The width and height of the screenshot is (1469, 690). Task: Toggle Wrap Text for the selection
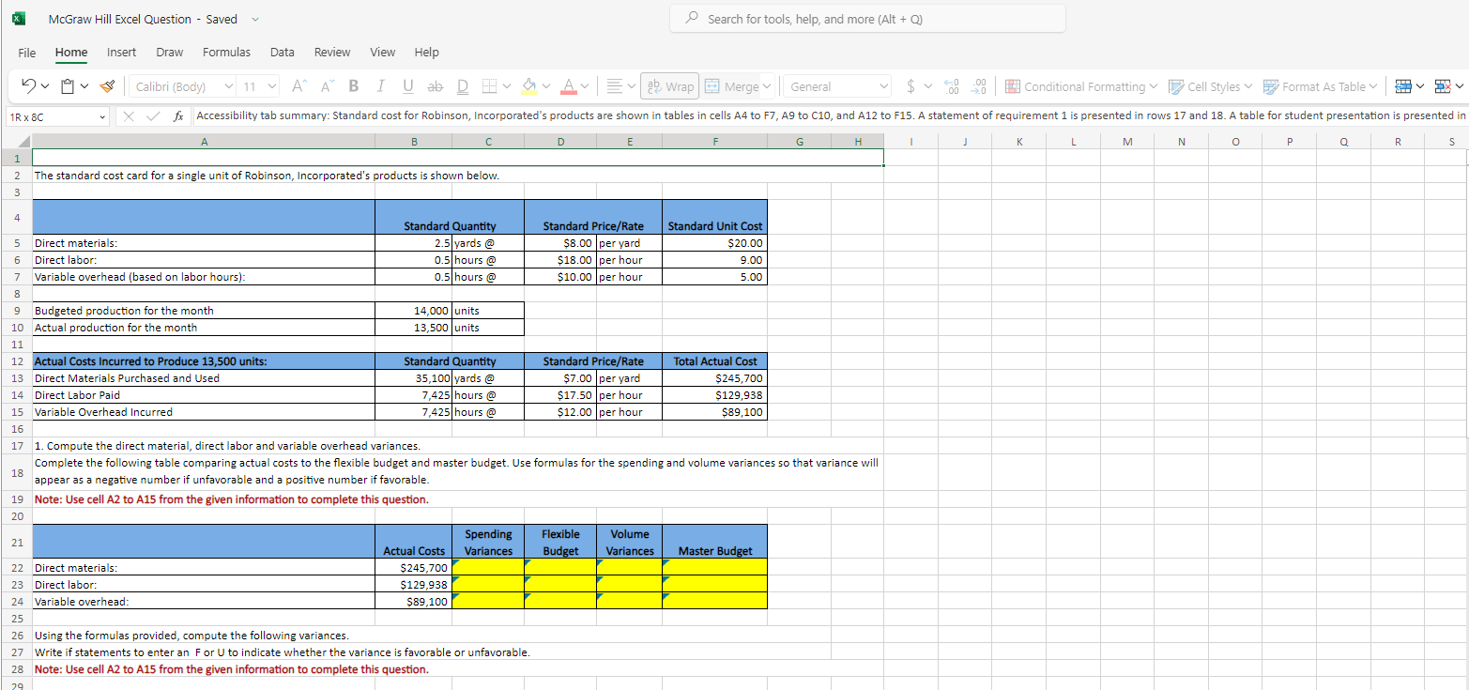click(x=669, y=85)
